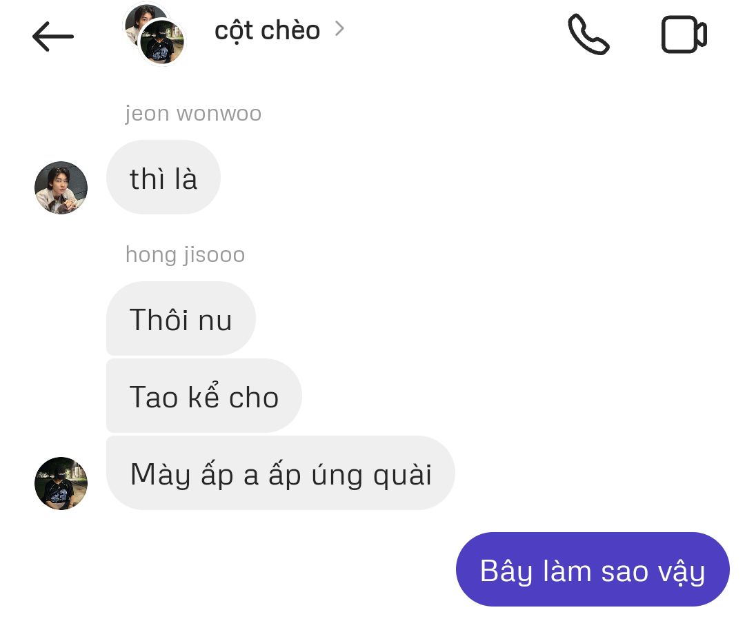745x621 pixels.
Task: Open the cột chèo group name
Action: point(267,31)
